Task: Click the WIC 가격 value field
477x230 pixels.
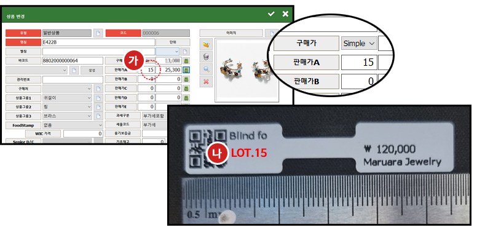Action: point(84,133)
